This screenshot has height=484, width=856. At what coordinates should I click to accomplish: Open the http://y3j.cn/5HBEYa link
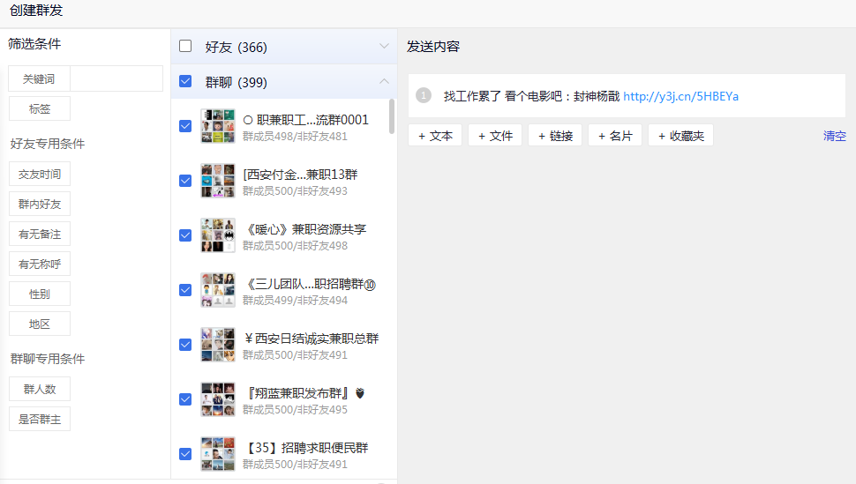(x=680, y=96)
